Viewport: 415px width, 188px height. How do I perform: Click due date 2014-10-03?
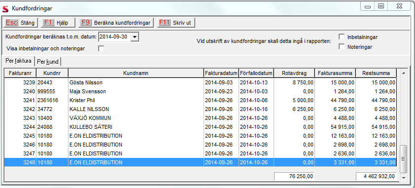coord(254,92)
